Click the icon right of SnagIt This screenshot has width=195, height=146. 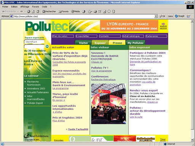189,16
